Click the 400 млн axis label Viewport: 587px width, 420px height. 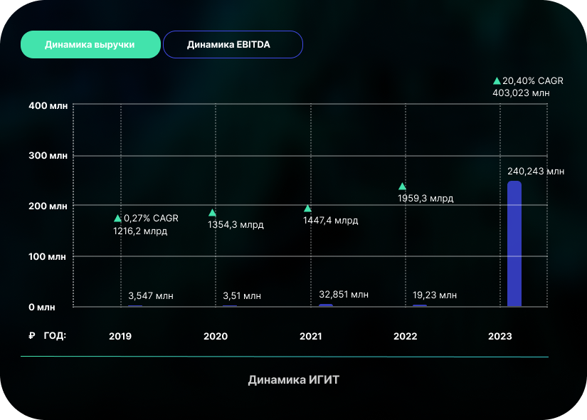[48, 105]
